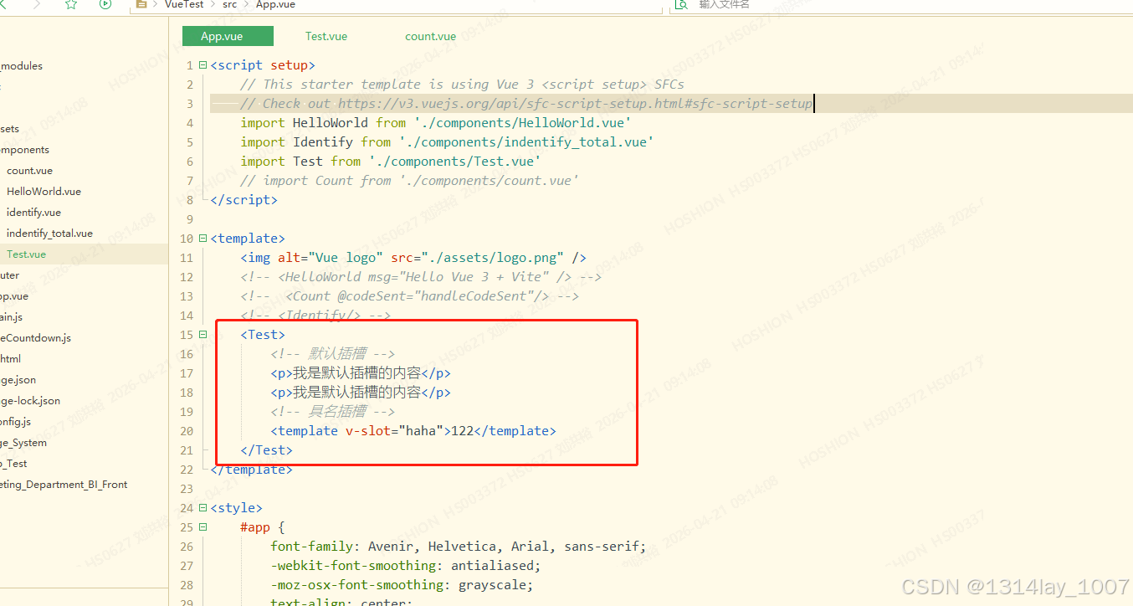Select the Marketing_Department_BI_Front project

(x=64, y=485)
